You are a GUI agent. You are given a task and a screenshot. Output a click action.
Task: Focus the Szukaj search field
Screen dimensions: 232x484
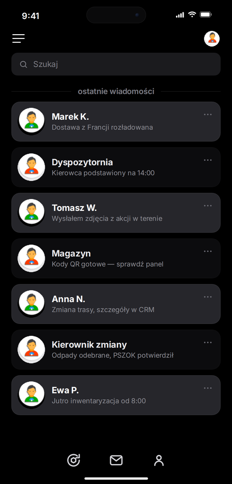coord(116,64)
